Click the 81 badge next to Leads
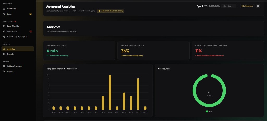The height and width of the screenshot is (121, 267). pos(31,14)
